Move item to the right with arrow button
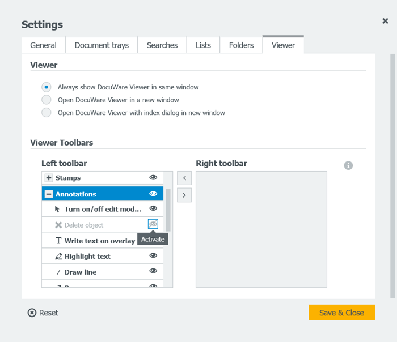 pos(184,195)
